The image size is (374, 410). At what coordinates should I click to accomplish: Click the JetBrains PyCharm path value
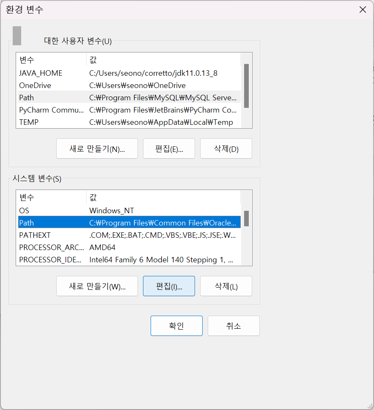click(x=163, y=110)
